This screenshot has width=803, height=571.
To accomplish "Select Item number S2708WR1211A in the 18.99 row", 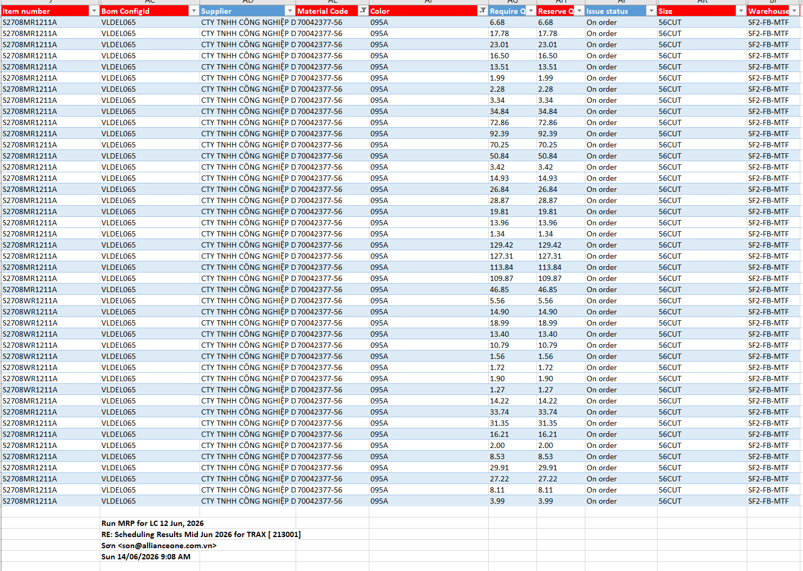I will click(x=50, y=323).
